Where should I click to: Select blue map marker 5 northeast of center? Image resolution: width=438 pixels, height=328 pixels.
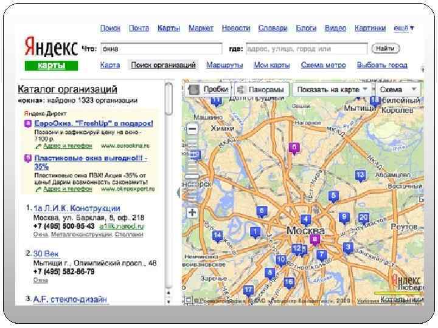point(333,196)
